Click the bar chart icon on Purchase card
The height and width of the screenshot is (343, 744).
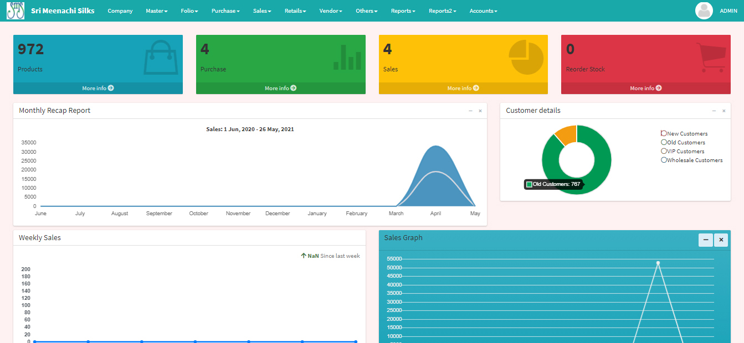[347, 58]
